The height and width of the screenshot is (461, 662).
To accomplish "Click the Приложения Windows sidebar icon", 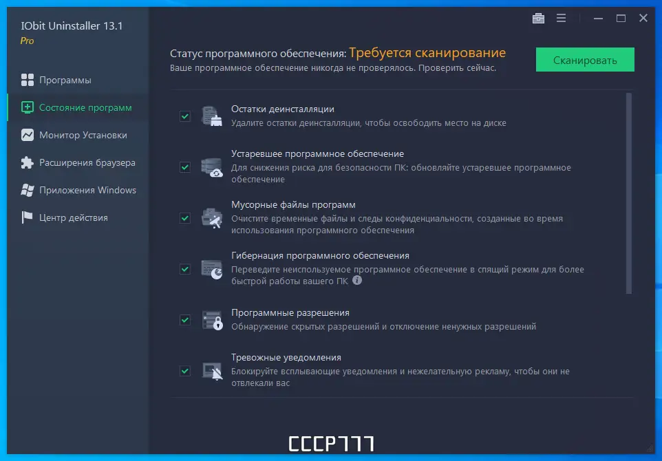I will 26,190.
